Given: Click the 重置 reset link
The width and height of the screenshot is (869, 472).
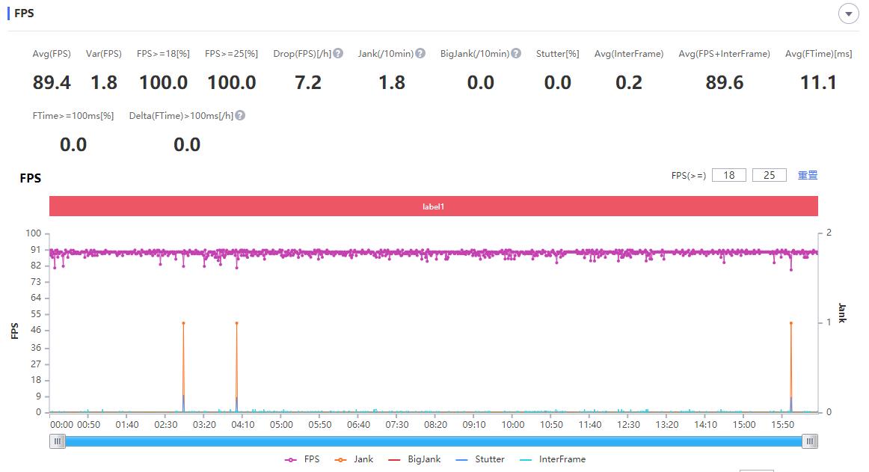Looking at the screenshot, I should coord(808,175).
